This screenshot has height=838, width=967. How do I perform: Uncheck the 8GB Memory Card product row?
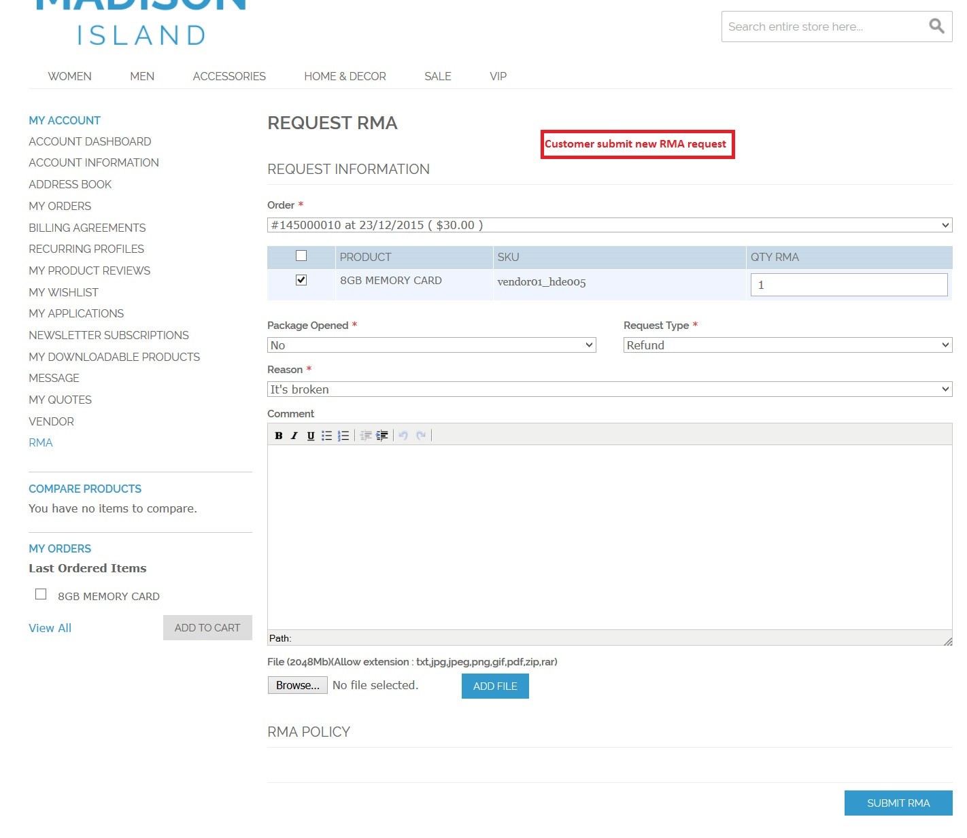(x=301, y=280)
